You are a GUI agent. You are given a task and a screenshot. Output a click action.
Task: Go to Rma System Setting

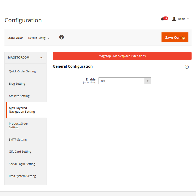(22, 176)
